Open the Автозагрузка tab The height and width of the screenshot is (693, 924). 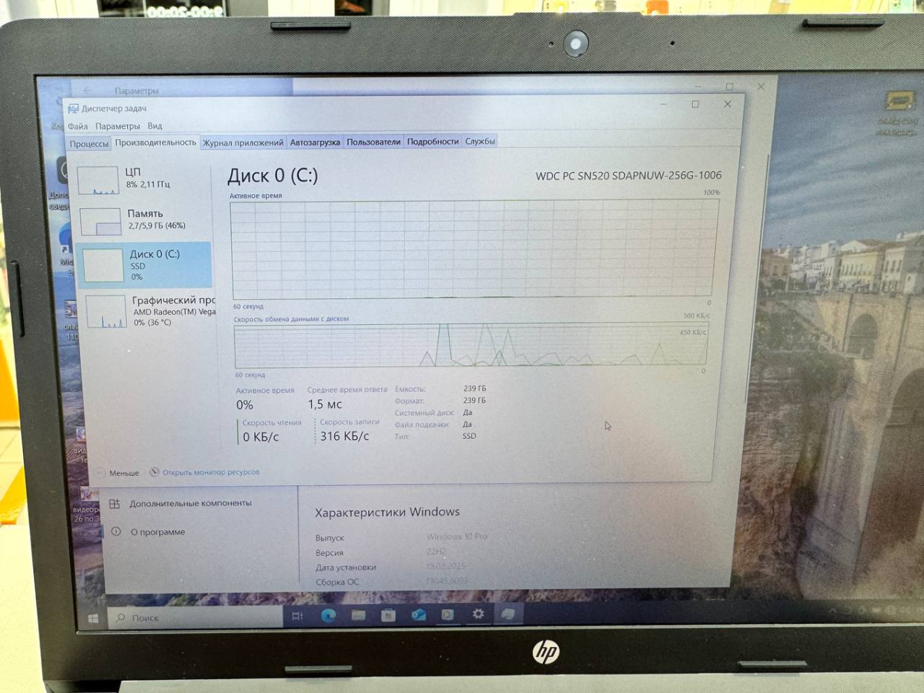point(315,141)
